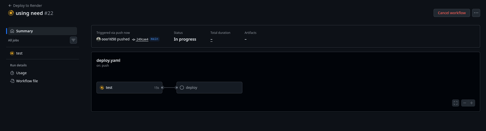The image size is (486, 131).
Task: Click the in-progress status icon on test node
Action: (x=102, y=88)
